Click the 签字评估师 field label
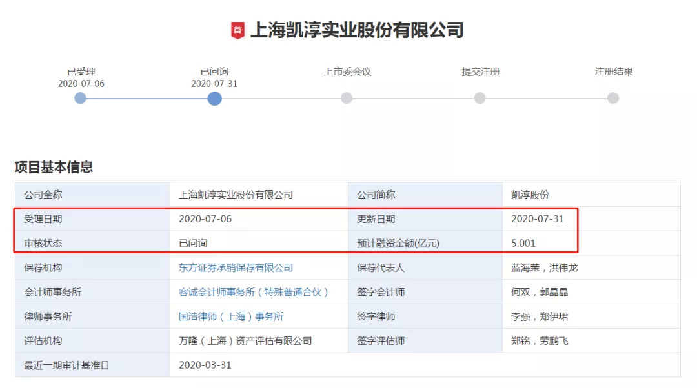This screenshot has height=388, width=697. click(x=381, y=341)
